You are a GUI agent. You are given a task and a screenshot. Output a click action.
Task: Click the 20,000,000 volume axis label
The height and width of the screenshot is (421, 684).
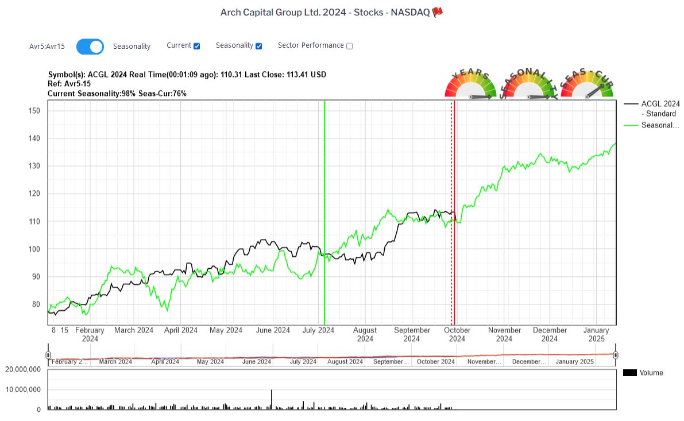tap(22, 369)
